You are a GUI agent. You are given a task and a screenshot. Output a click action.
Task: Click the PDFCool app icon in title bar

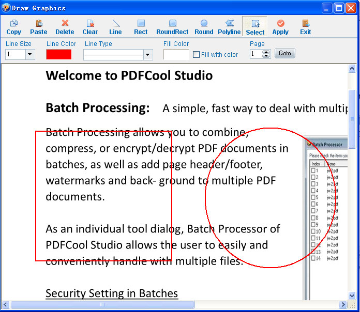point(6,8)
